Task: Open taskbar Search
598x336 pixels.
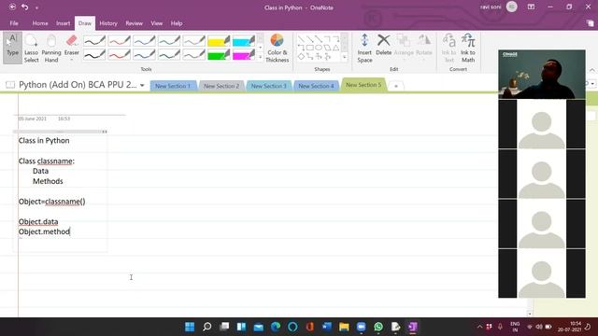Action: (206, 327)
